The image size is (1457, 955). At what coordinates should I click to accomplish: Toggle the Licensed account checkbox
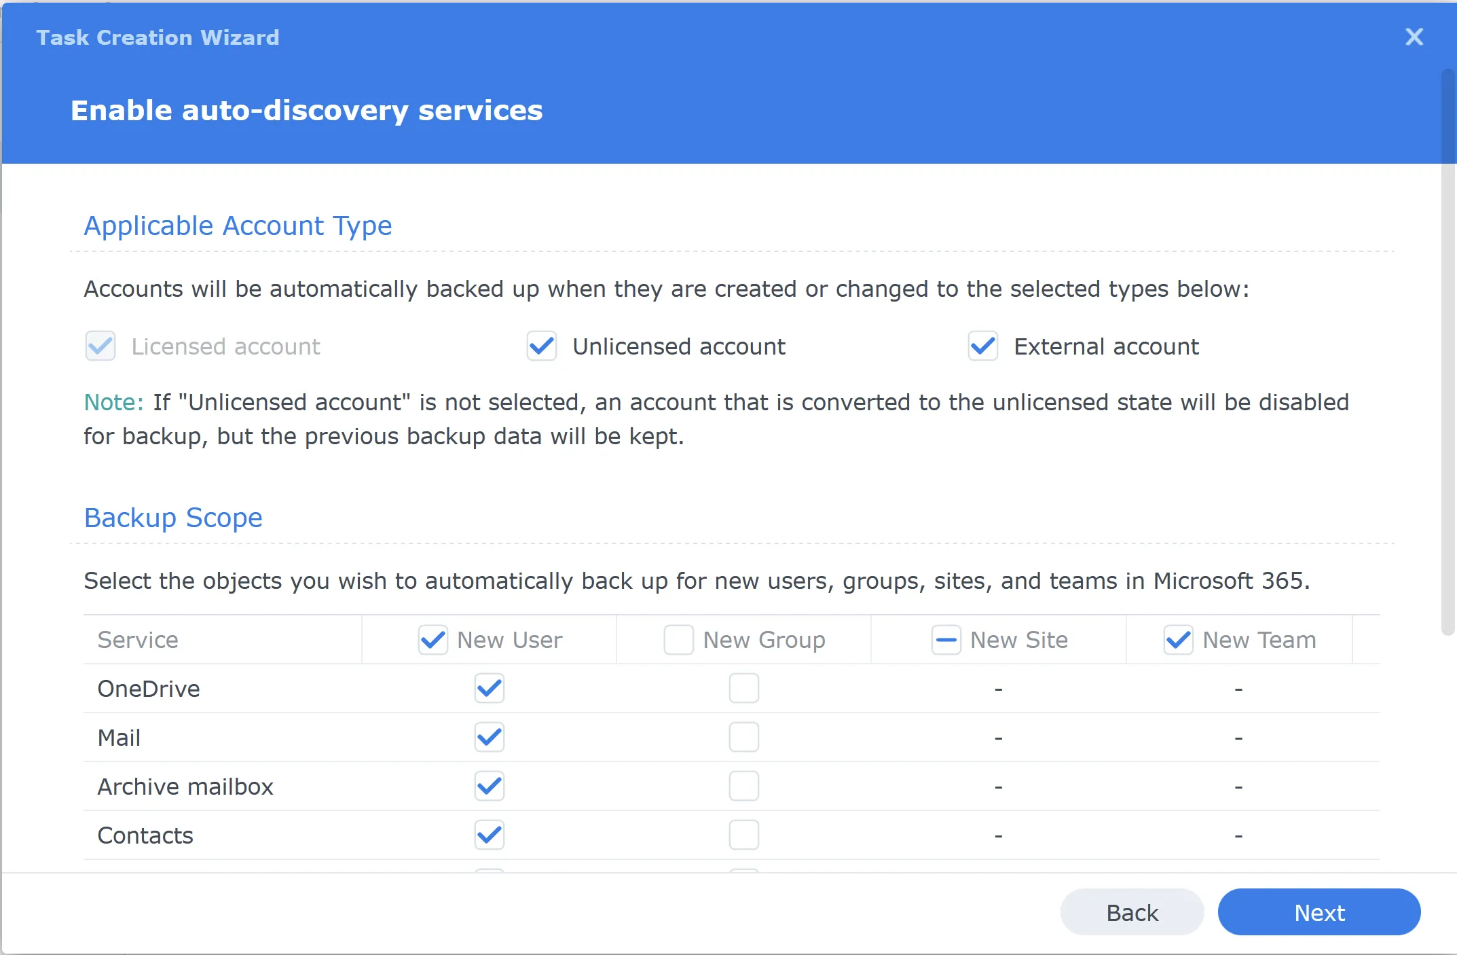click(x=100, y=346)
